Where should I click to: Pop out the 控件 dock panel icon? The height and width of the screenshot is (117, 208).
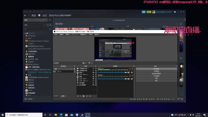(176, 66)
